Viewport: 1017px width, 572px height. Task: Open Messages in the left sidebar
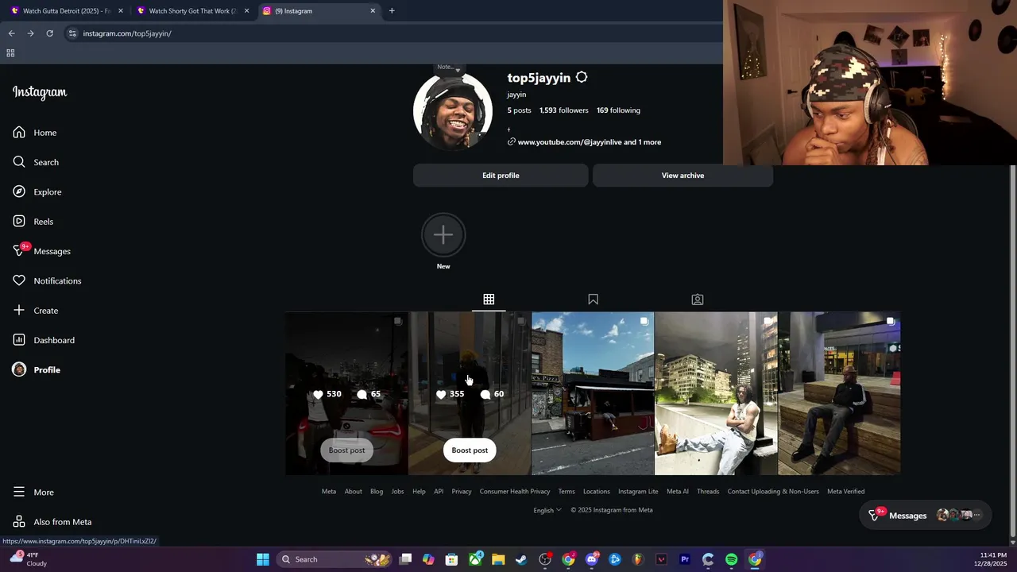[x=41, y=251]
